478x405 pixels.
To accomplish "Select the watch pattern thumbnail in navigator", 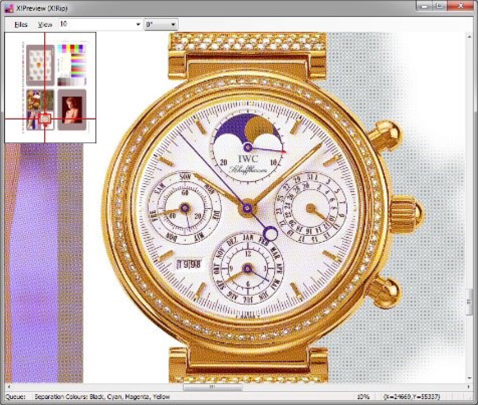I will point(40,65).
